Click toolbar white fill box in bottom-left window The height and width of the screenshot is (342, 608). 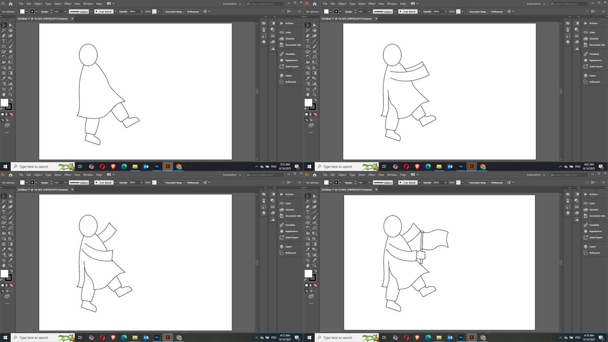[4, 273]
